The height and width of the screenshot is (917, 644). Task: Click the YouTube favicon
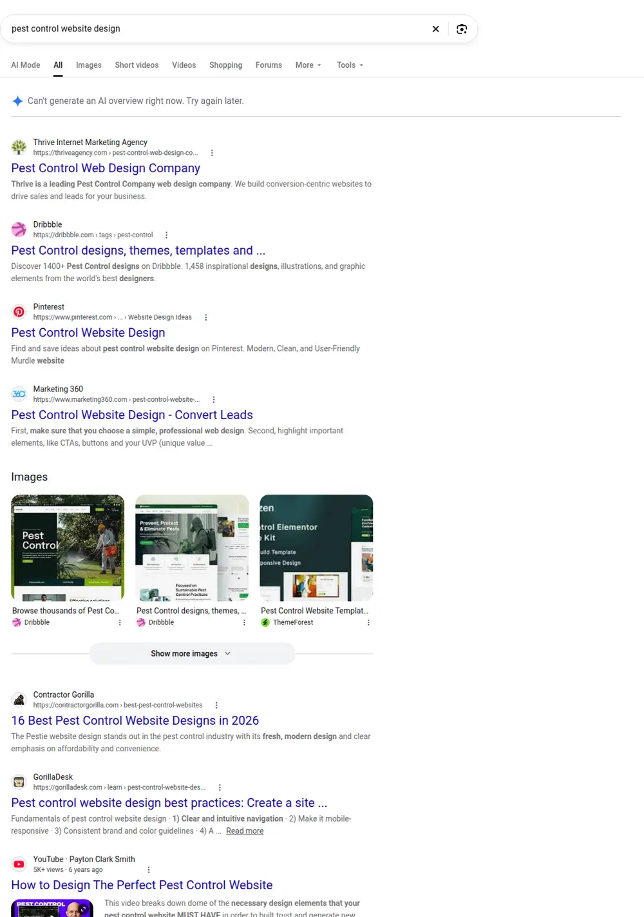(x=19, y=864)
